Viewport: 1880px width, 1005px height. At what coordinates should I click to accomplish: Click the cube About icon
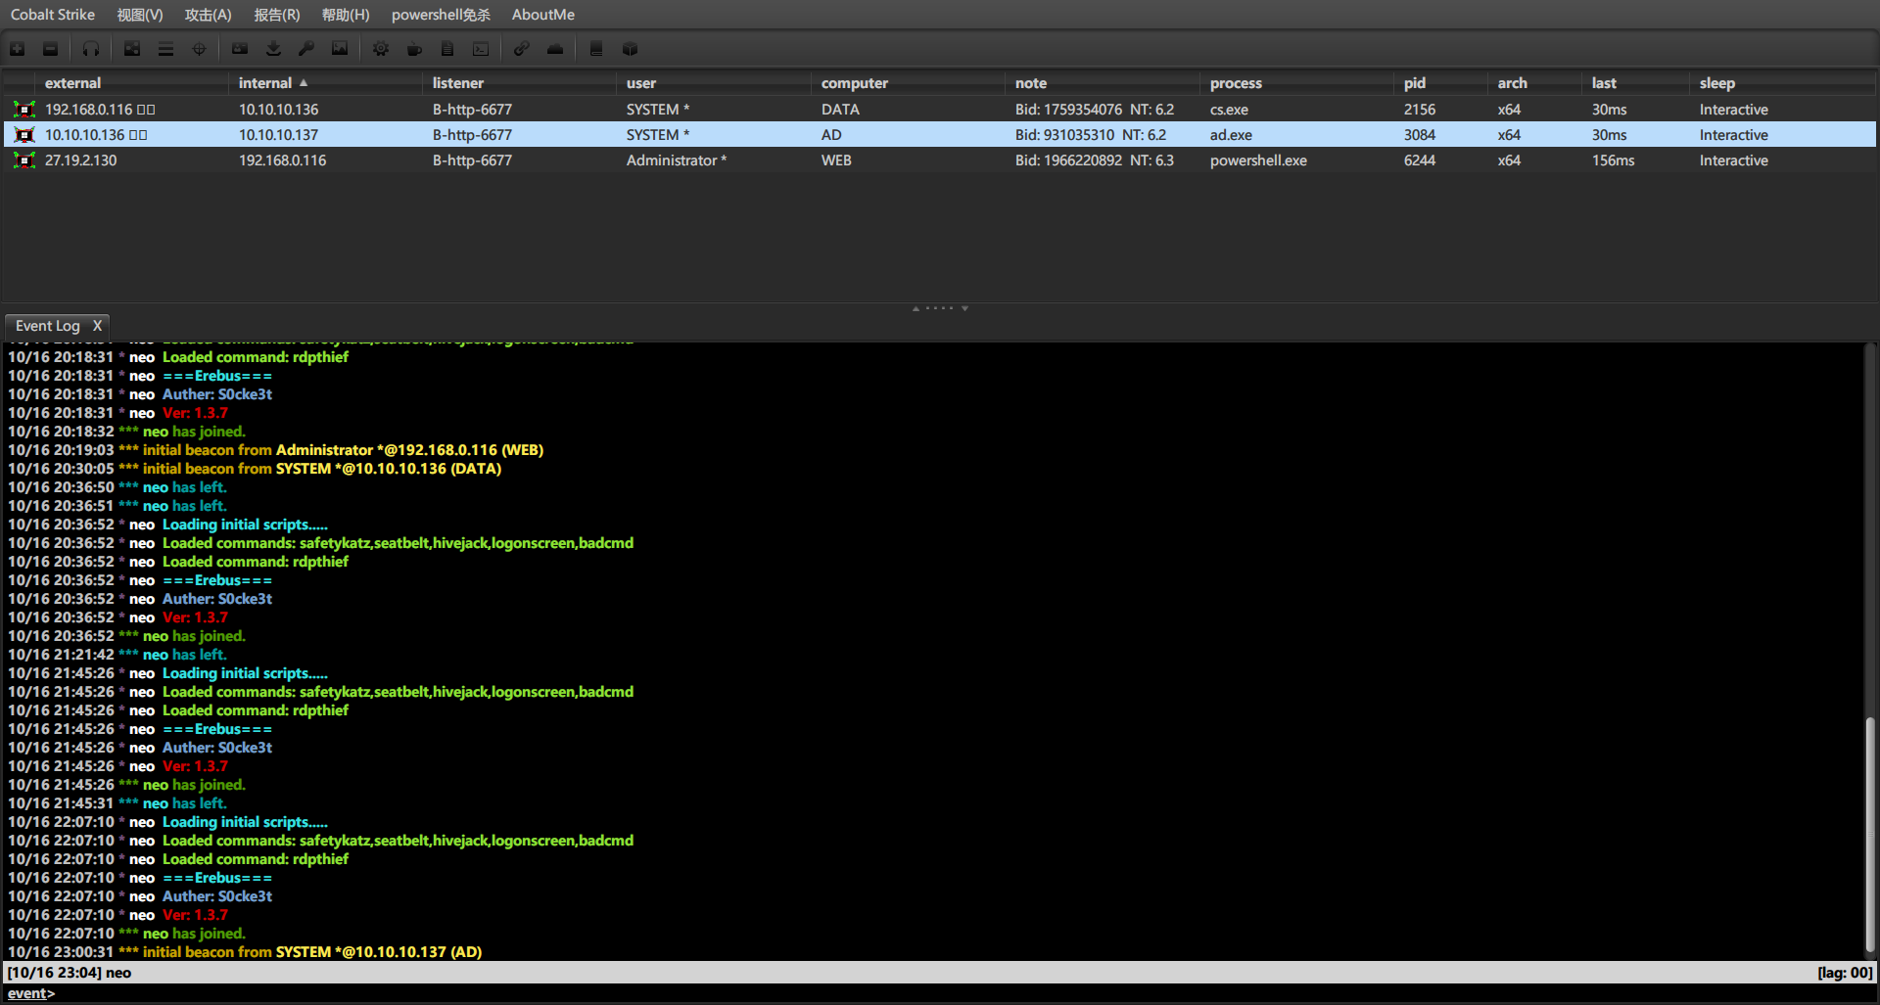pyautogui.click(x=630, y=49)
